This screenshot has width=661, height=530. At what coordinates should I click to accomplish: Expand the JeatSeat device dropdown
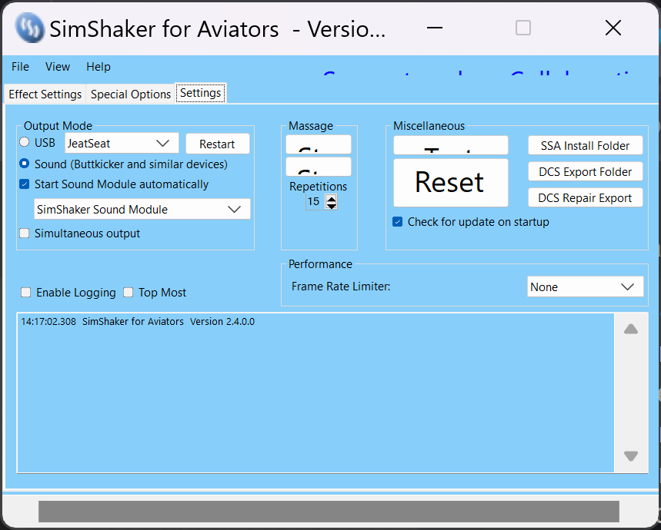(x=122, y=144)
